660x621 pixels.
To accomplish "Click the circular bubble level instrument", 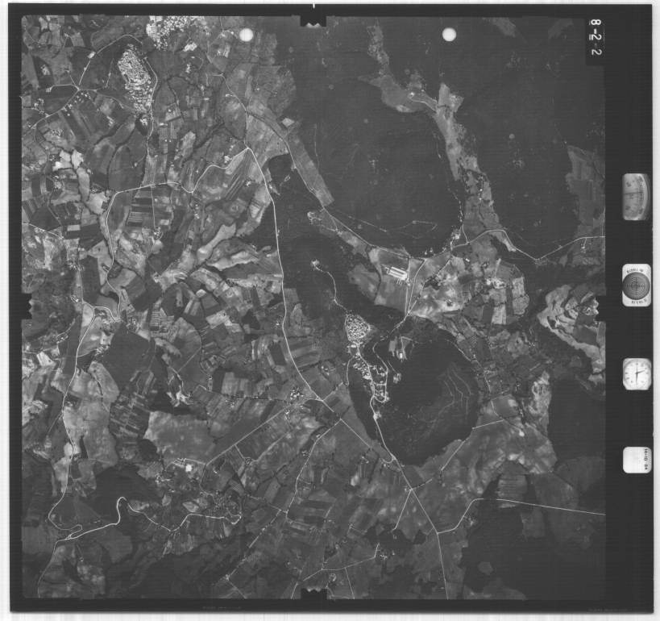I will [637, 285].
